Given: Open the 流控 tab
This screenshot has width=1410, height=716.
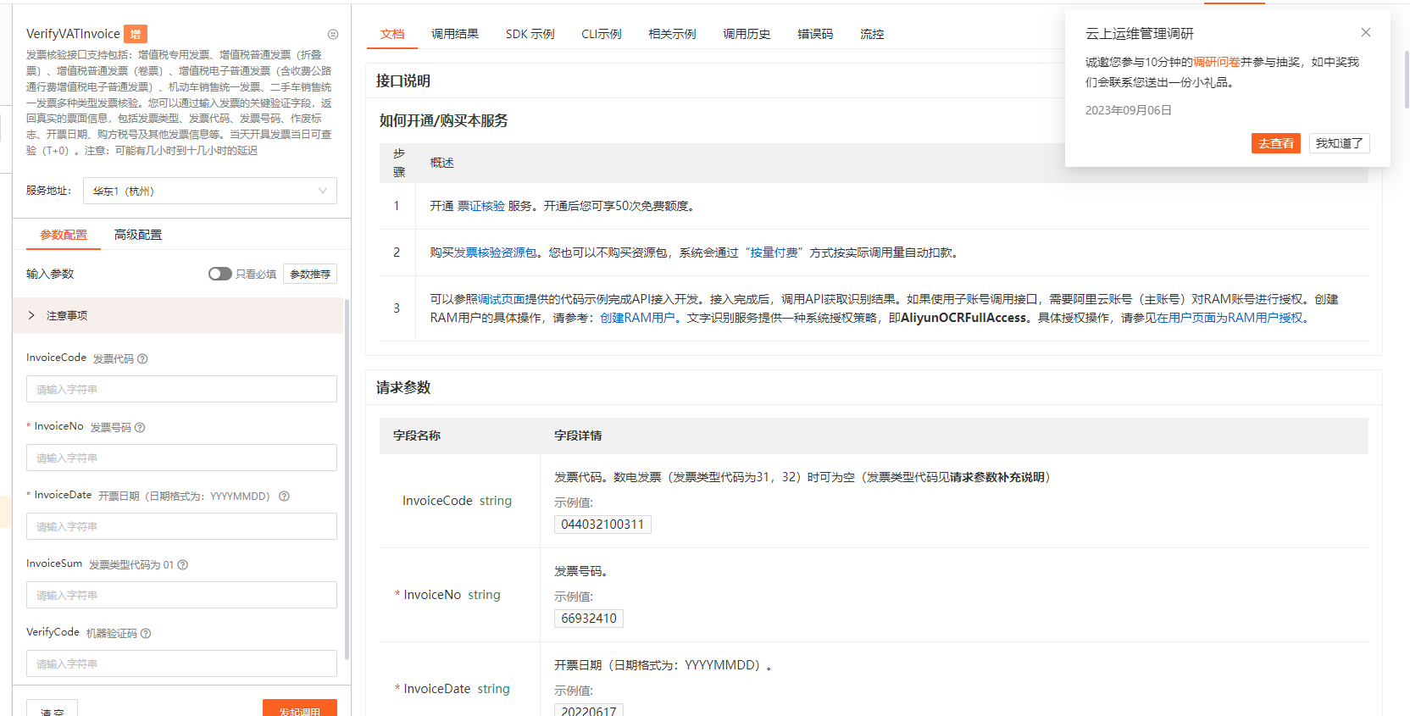Looking at the screenshot, I should click(872, 34).
